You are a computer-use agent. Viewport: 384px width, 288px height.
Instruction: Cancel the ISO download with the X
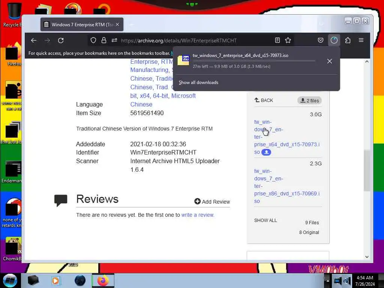click(x=330, y=61)
